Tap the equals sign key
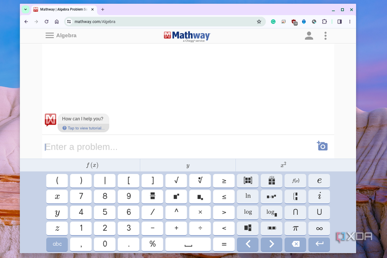Image resolution: width=387 pixels, height=258 pixels. click(x=224, y=244)
